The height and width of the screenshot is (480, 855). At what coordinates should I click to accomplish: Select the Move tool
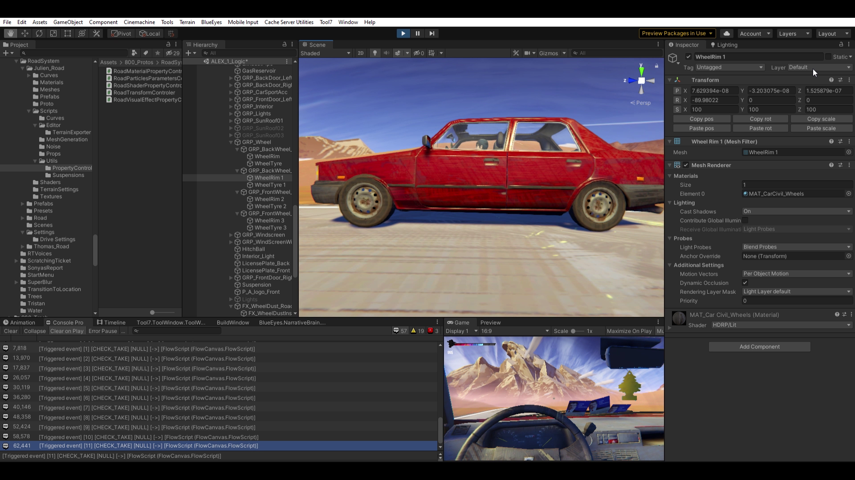coord(25,33)
